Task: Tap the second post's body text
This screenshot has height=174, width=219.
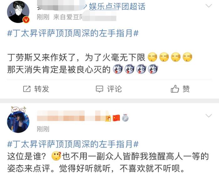Action: pos(108,162)
